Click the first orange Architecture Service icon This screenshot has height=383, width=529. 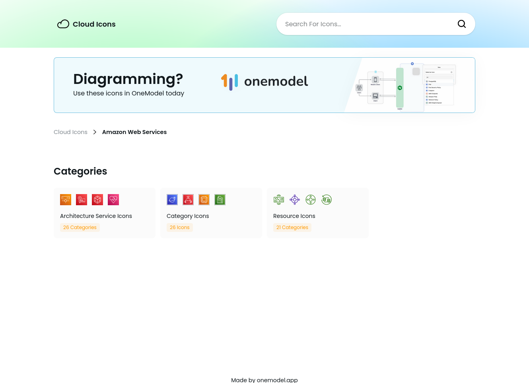(x=66, y=200)
